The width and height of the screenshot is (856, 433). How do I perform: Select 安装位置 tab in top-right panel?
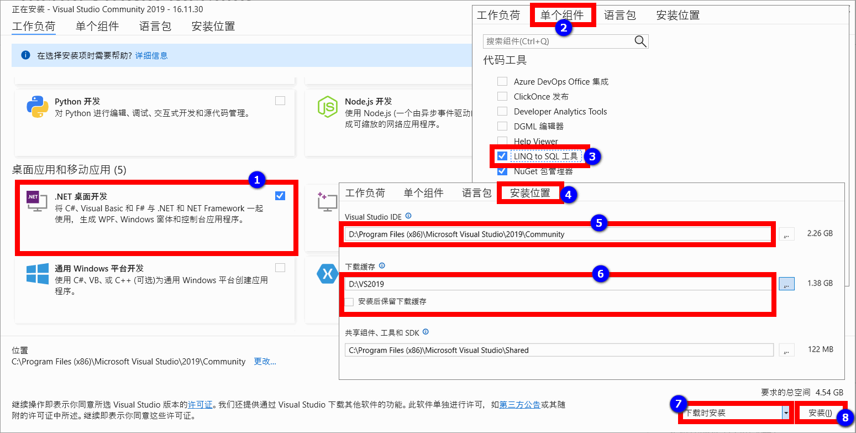coord(678,15)
